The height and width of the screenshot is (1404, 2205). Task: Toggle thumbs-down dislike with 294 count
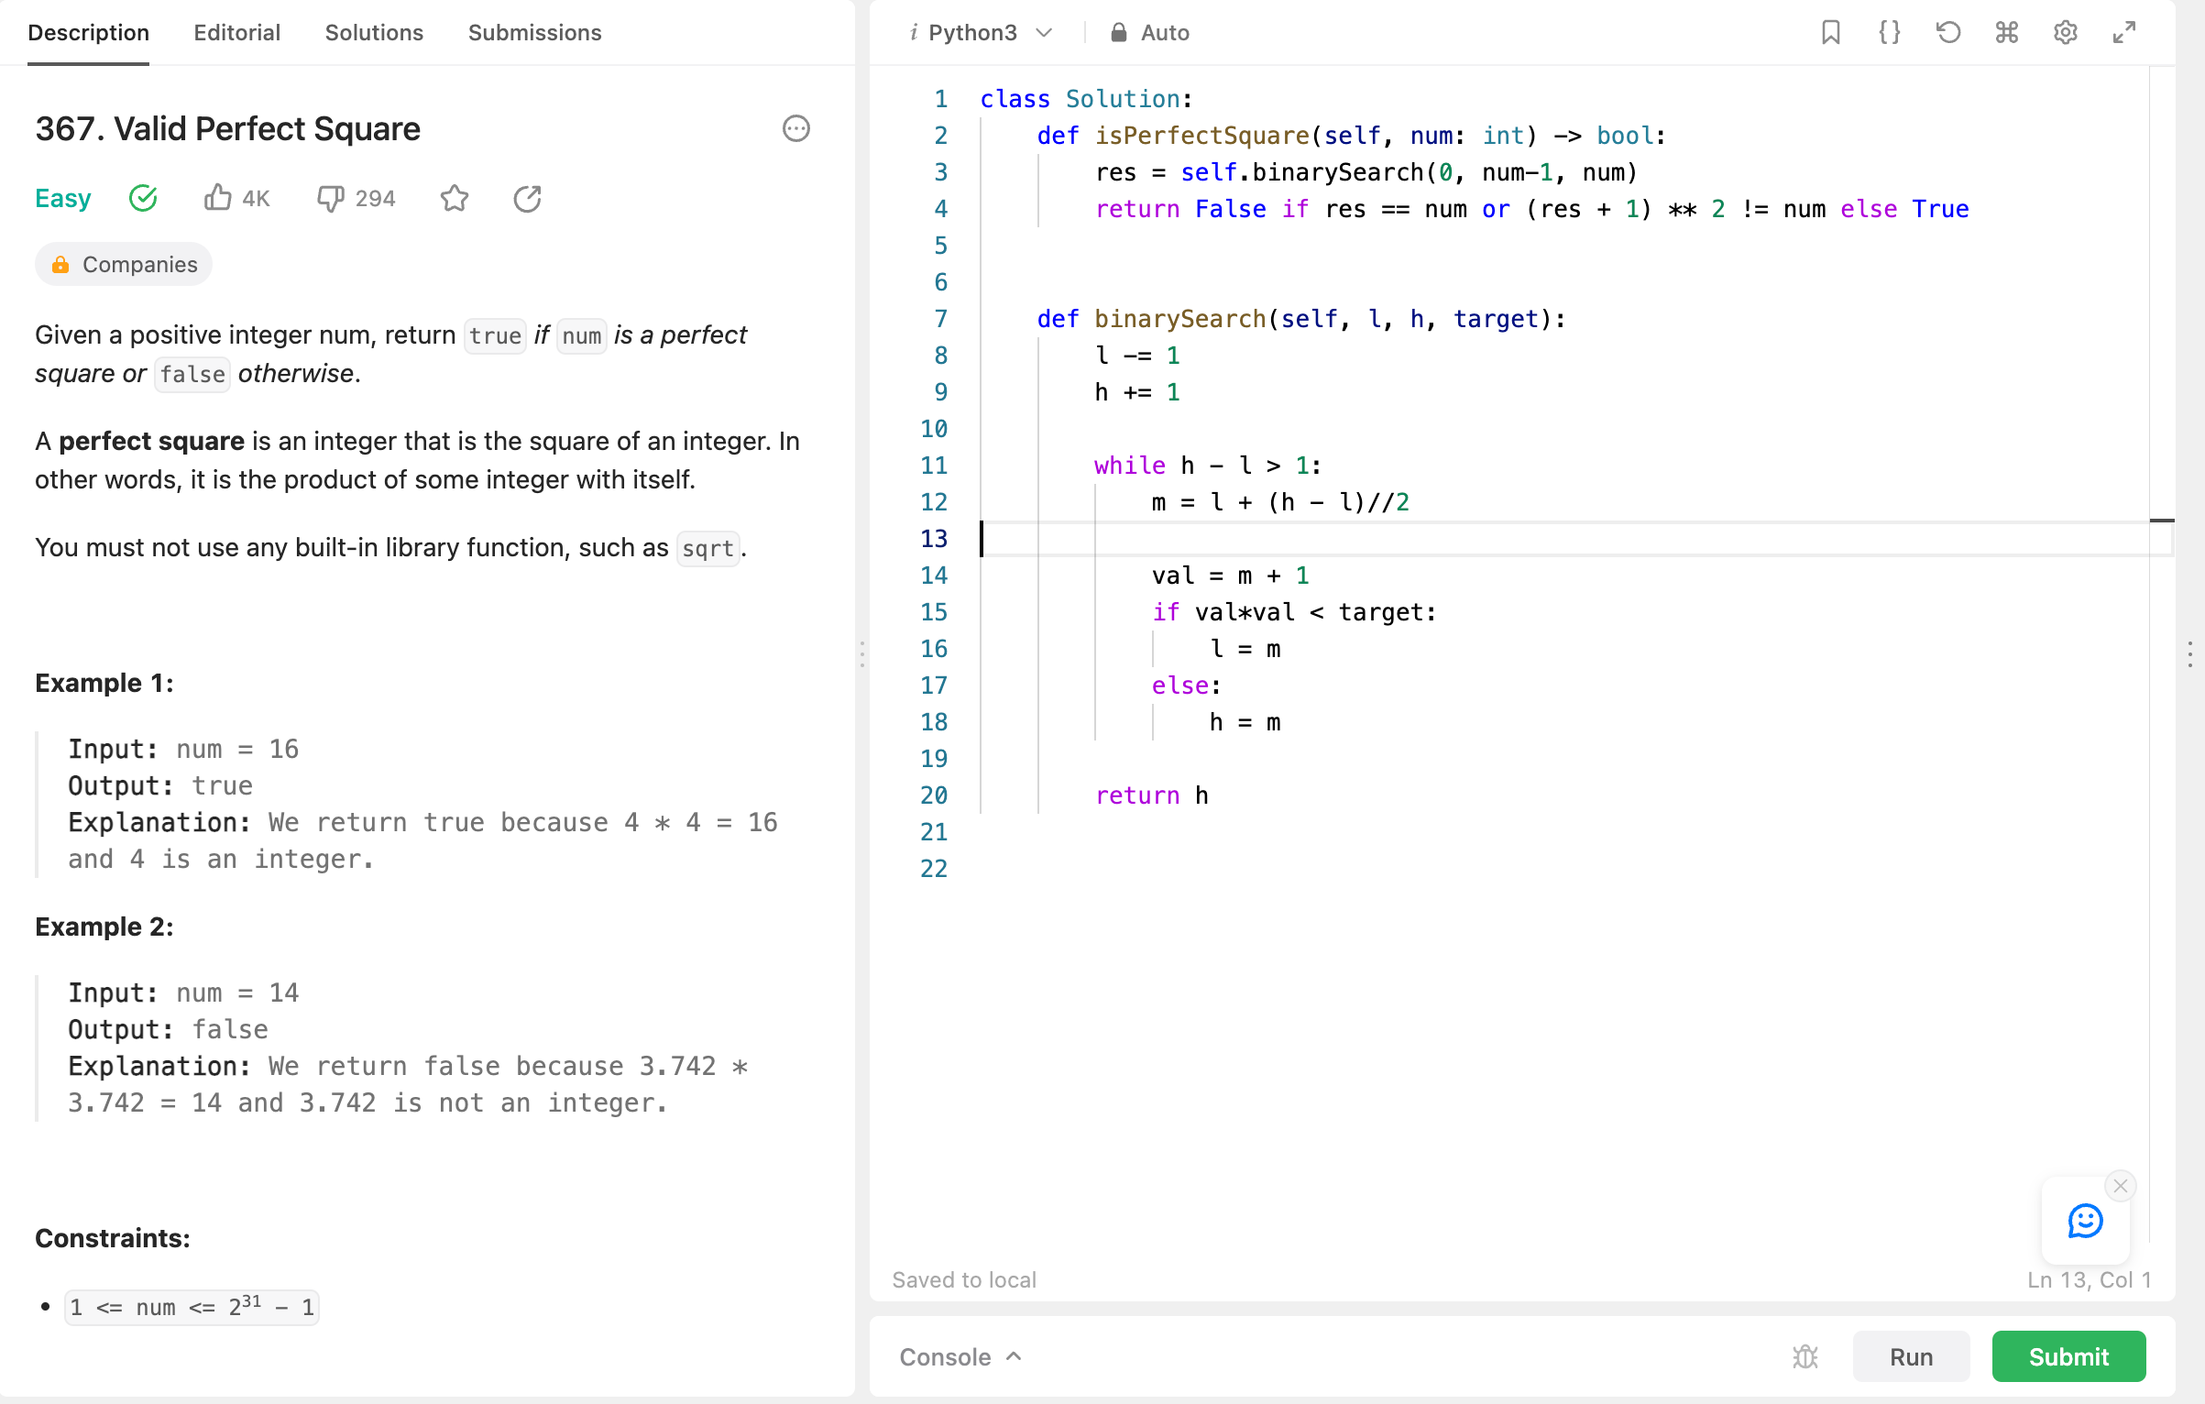coord(330,198)
